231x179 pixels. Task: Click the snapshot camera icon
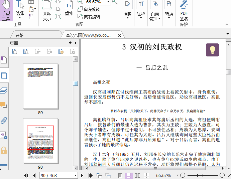31,2
